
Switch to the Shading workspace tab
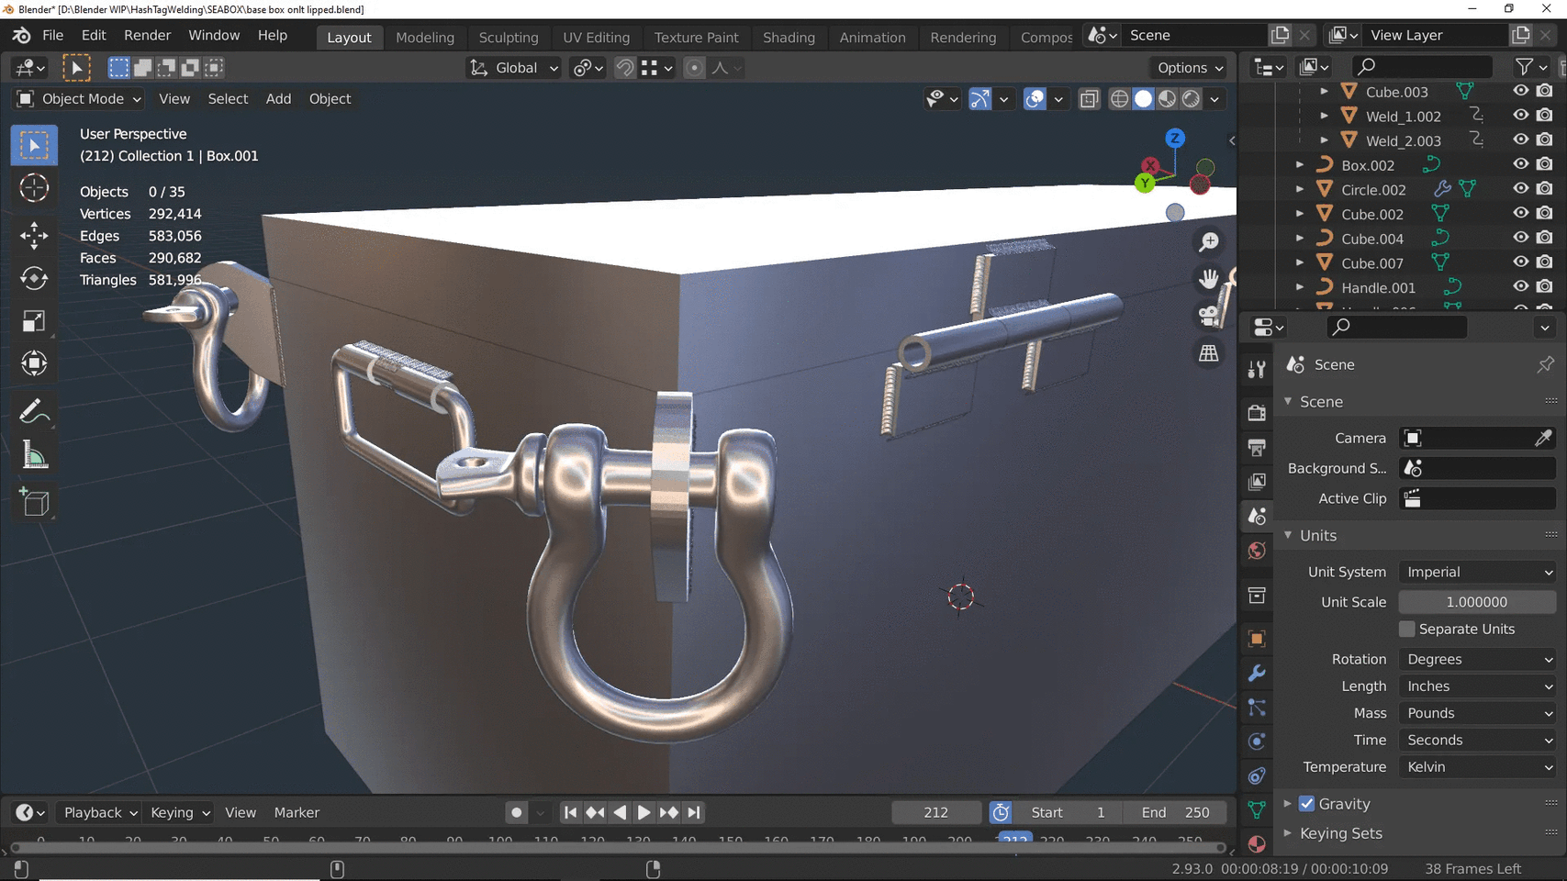click(x=789, y=38)
